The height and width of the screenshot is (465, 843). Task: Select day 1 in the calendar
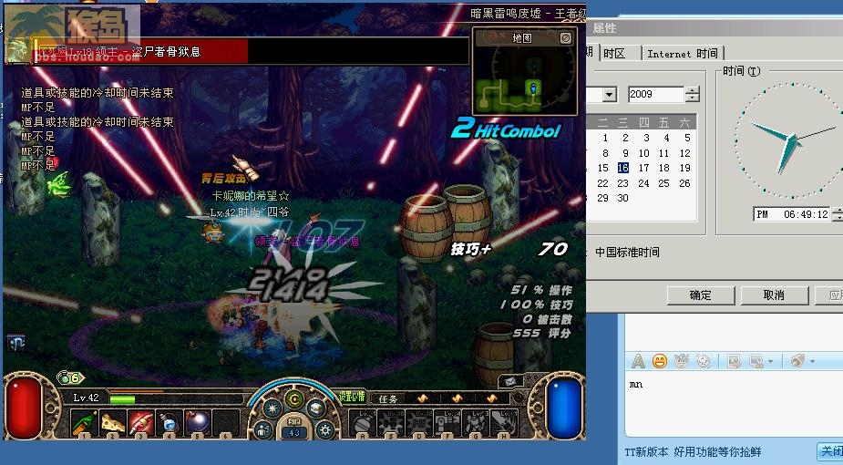click(605, 138)
